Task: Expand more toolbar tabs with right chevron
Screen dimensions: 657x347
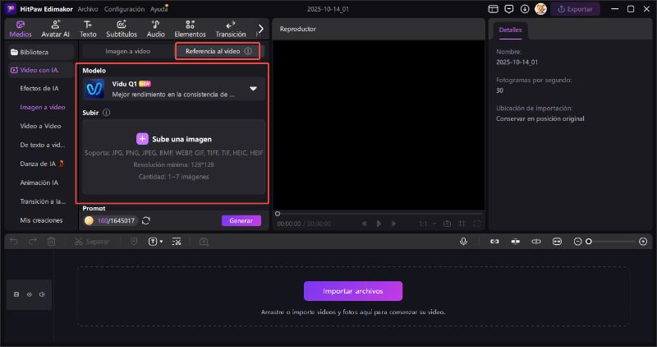Action: point(261,29)
